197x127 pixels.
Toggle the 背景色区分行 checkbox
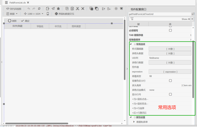click(170, 81)
